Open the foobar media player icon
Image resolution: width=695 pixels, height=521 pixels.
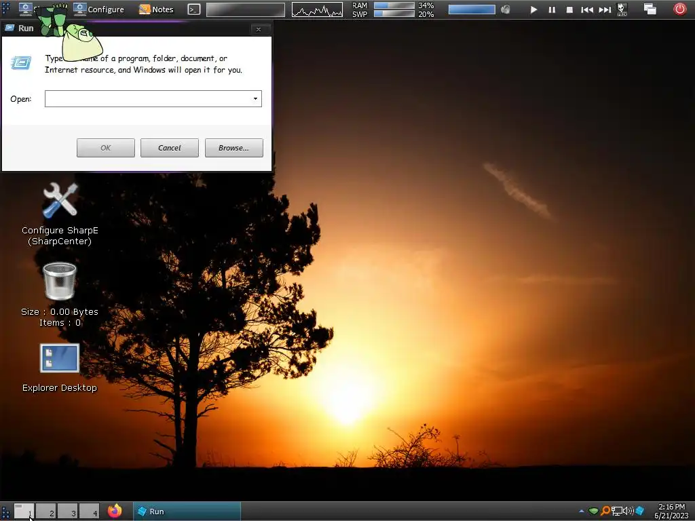point(622,9)
